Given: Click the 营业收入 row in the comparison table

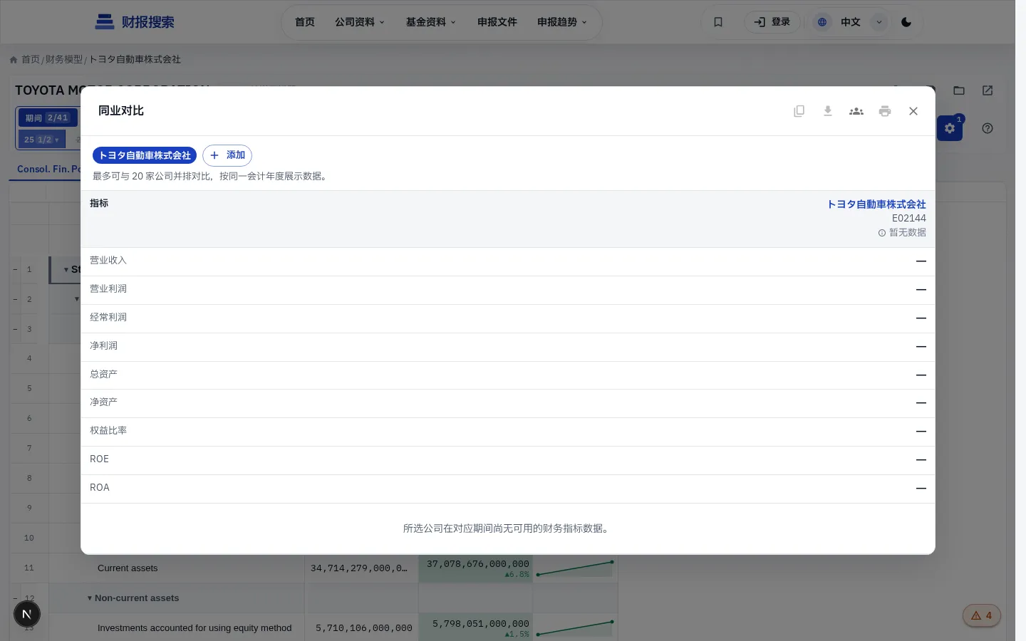Looking at the screenshot, I should [x=507, y=261].
